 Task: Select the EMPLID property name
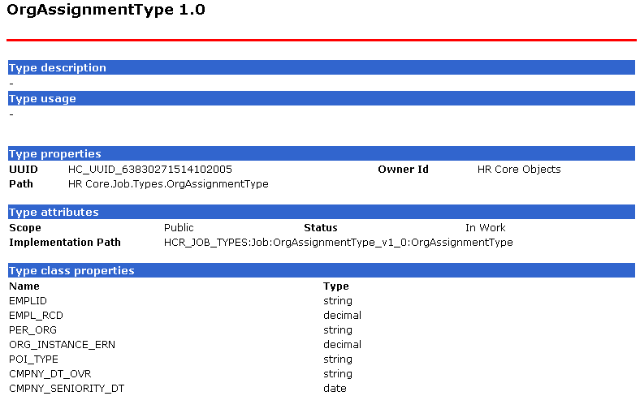28,300
